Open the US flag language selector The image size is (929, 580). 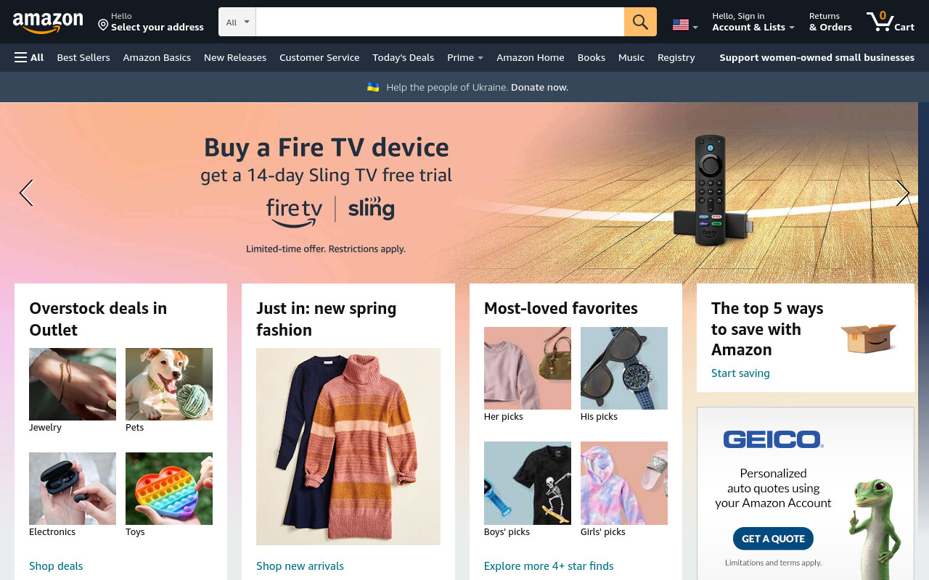(685, 25)
